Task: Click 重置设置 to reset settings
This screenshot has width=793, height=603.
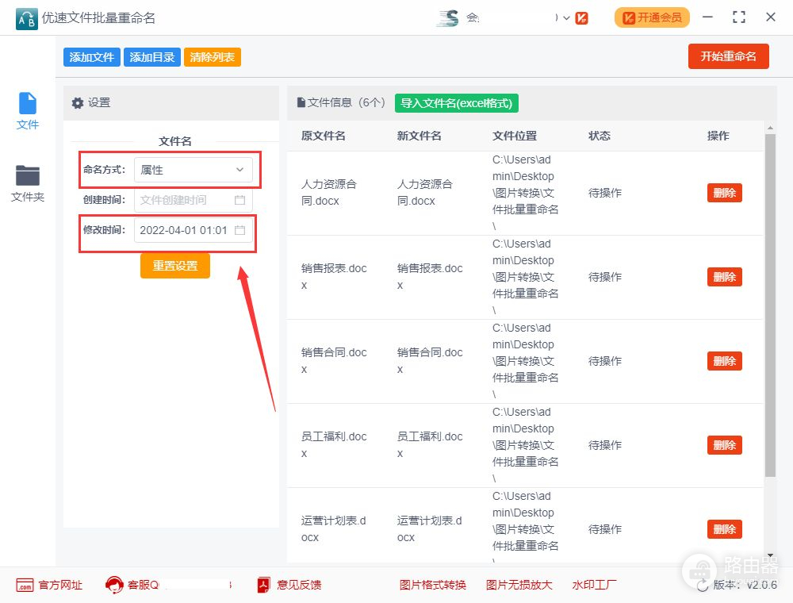Action: 174,266
